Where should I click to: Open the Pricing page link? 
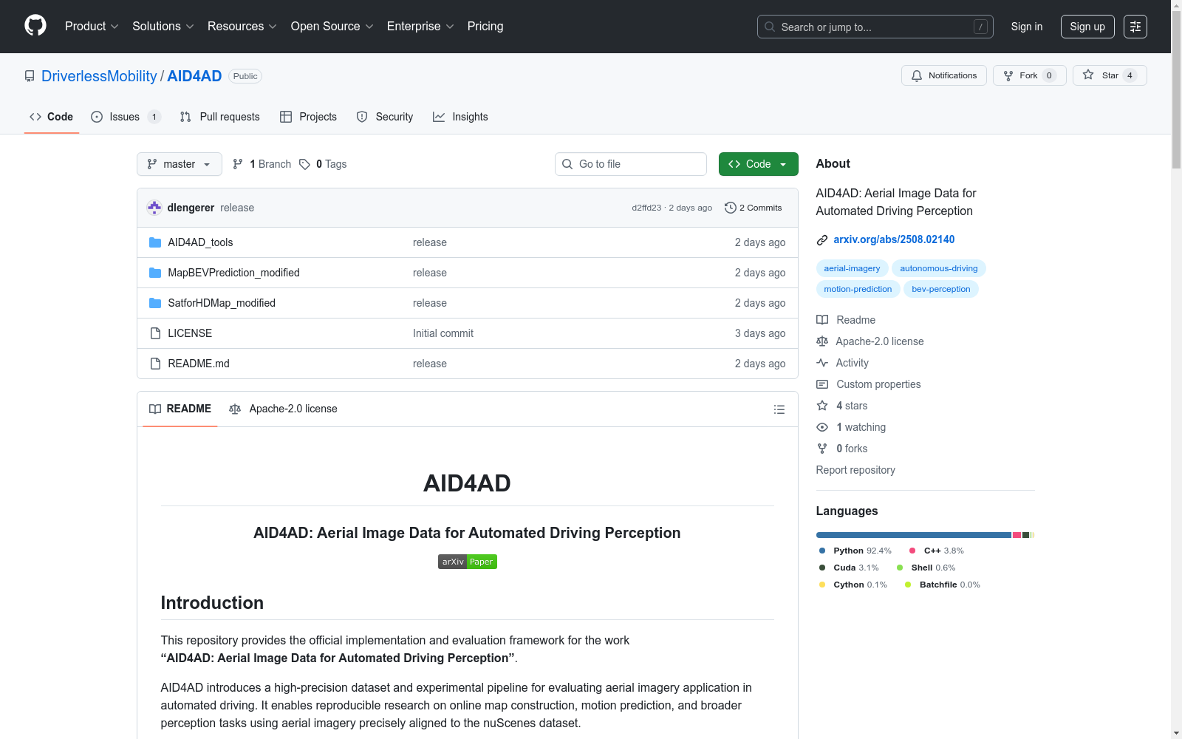click(x=485, y=27)
